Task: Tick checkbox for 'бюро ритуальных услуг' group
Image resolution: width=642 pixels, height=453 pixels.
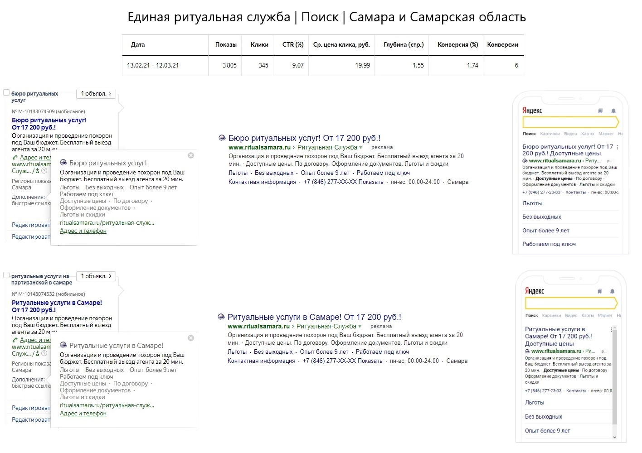Action: click(6, 92)
